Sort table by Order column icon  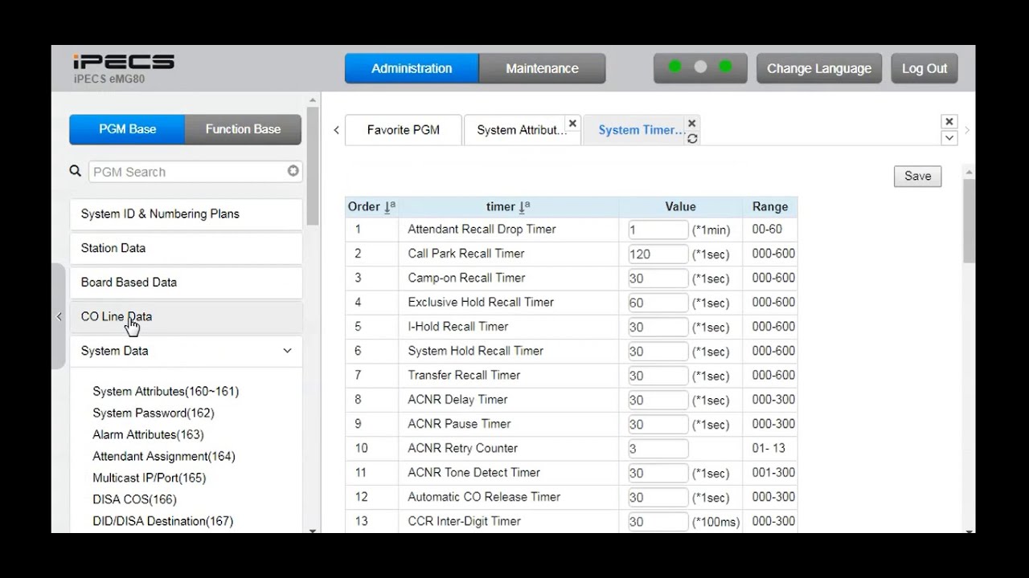click(x=390, y=207)
